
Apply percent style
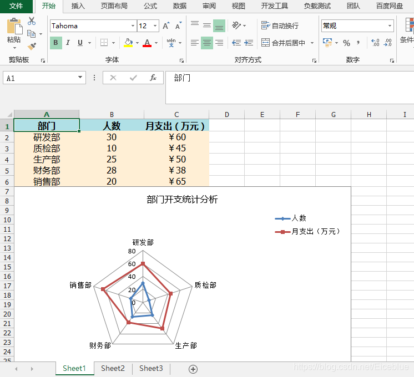[x=346, y=43]
